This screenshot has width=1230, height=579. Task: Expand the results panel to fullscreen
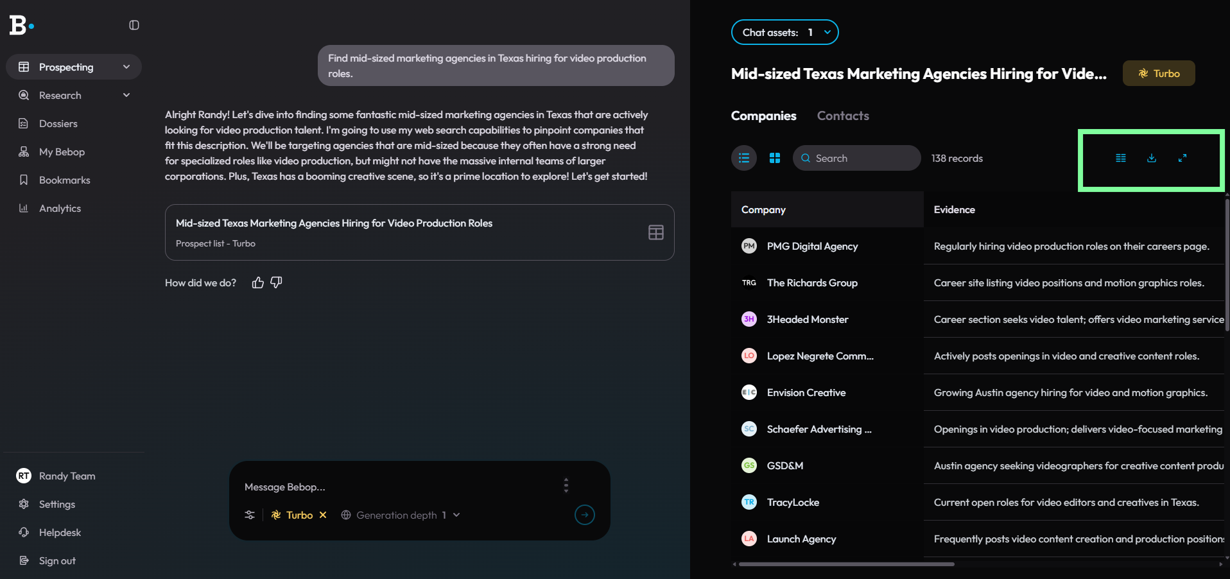point(1182,158)
